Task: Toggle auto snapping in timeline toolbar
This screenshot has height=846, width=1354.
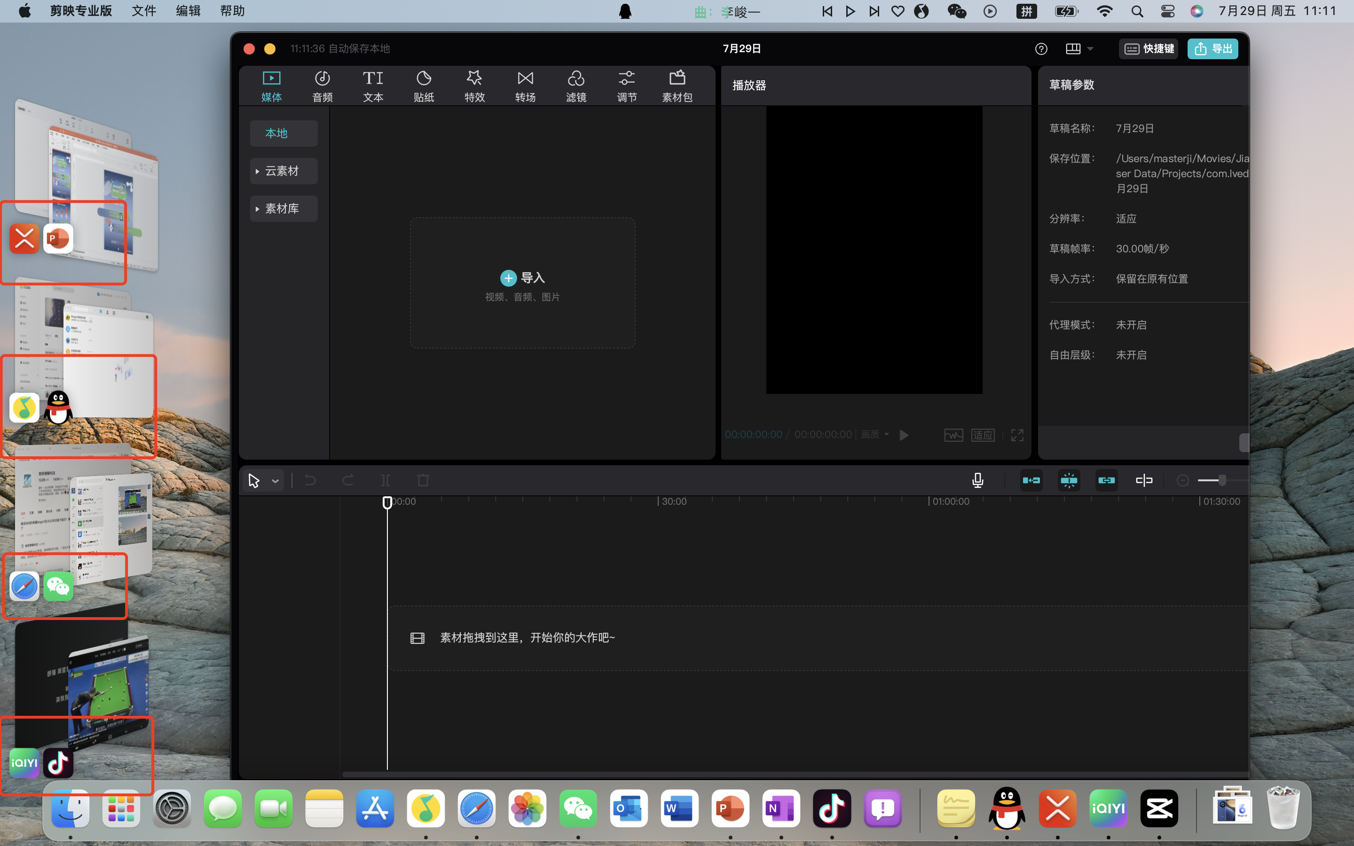Action: click(1069, 480)
